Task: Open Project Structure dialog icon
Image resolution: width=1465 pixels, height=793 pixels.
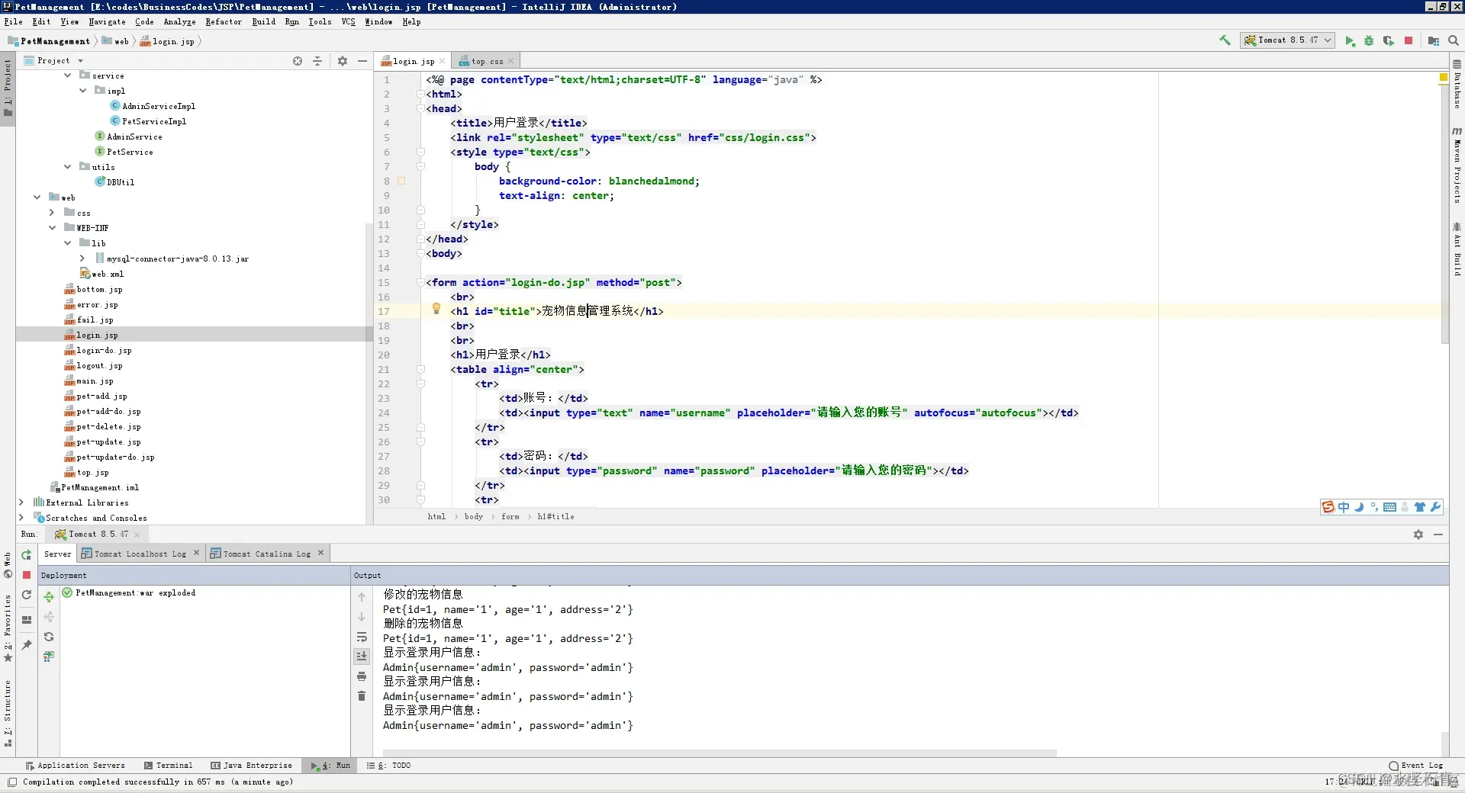Action: (1434, 40)
